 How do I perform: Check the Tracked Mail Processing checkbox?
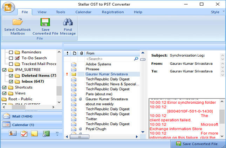[11, 64]
